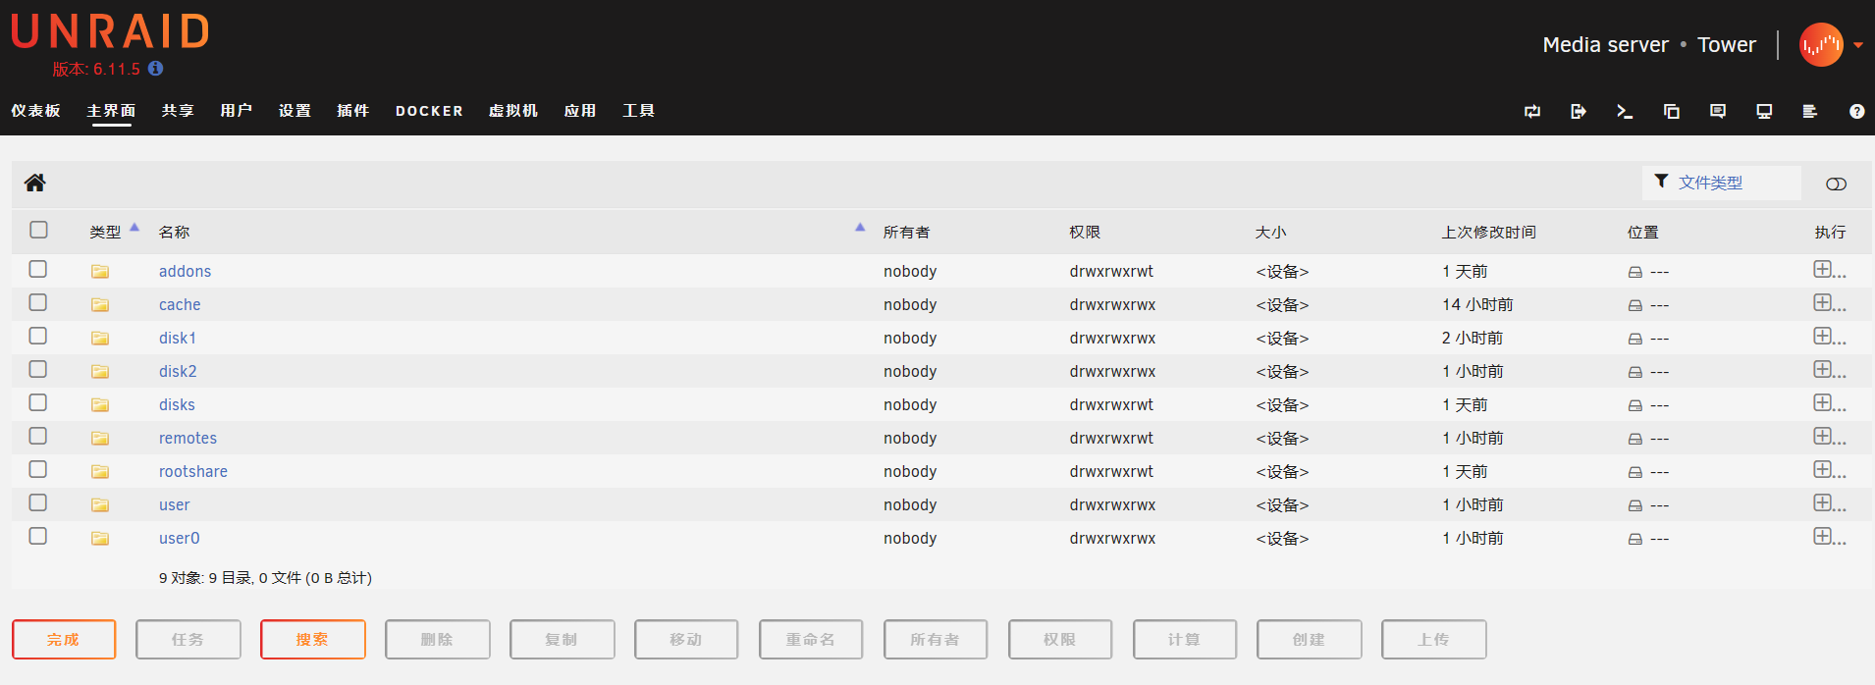The image size is (1875, 685).
Task: Click the help question mark icon
Action: tap(1856, 112)
